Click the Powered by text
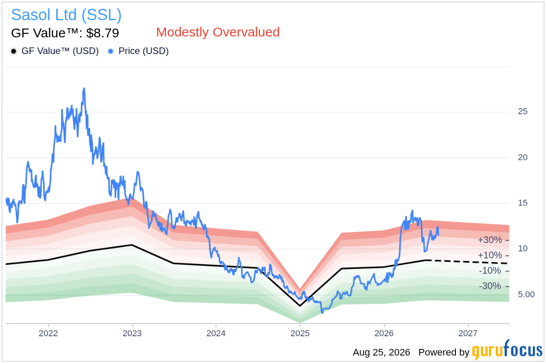The width and height of the screenshot is (546, 363). tap(444, 352)
